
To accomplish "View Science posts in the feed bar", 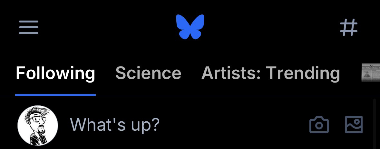I will pos(148,73).
